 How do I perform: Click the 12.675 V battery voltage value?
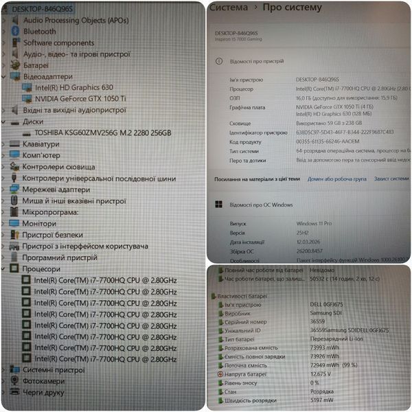tap(320, 374)
